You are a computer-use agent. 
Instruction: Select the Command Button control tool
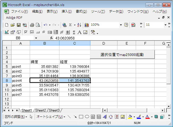coord(38,32)
